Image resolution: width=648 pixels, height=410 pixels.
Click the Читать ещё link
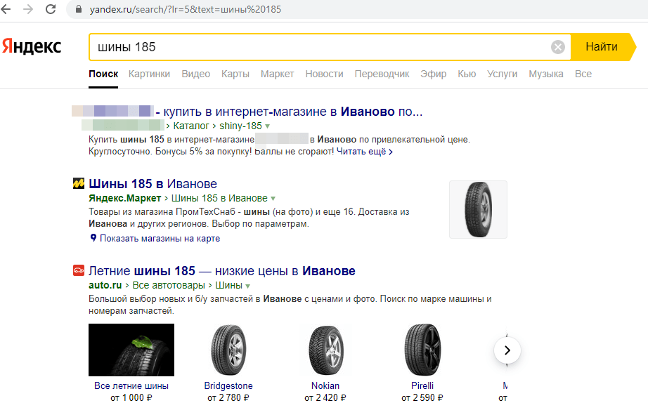[x=365, y=152]
